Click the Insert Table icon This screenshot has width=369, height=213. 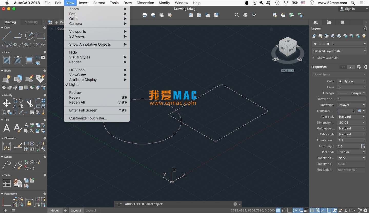pyautogui.click(x=6, y=183)
